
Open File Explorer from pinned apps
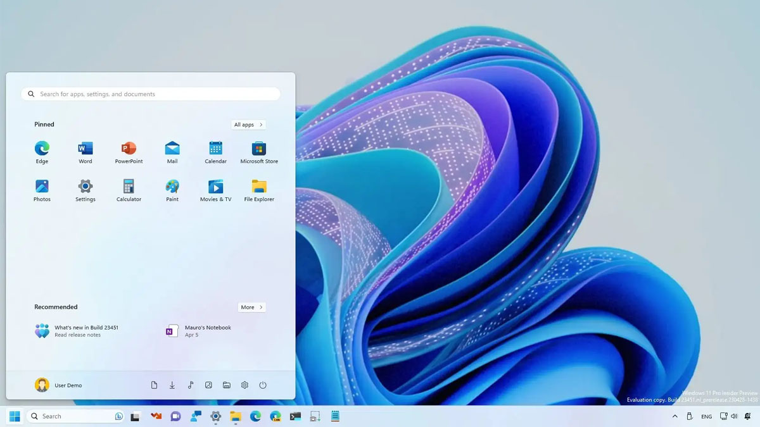[259, 190]
